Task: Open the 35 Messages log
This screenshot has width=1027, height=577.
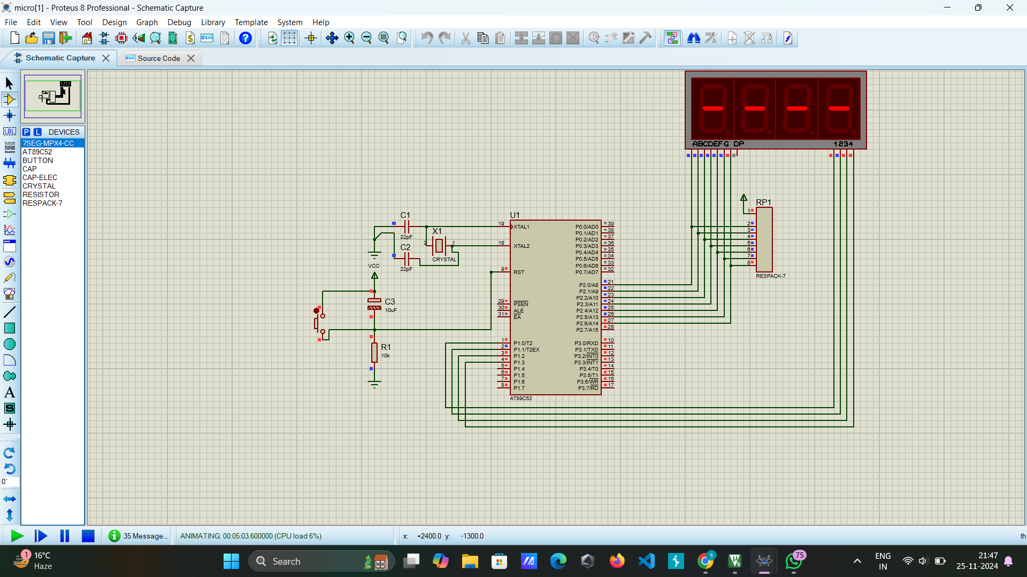Action: click(x=139, y=536)
